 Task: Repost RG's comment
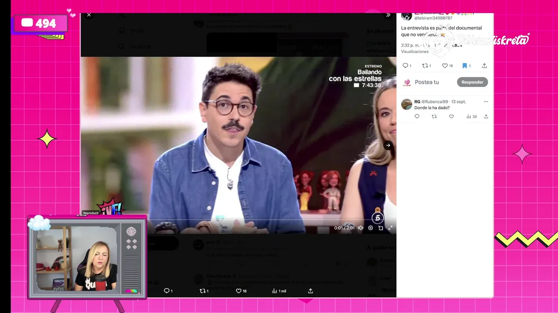tap(434, 117)
